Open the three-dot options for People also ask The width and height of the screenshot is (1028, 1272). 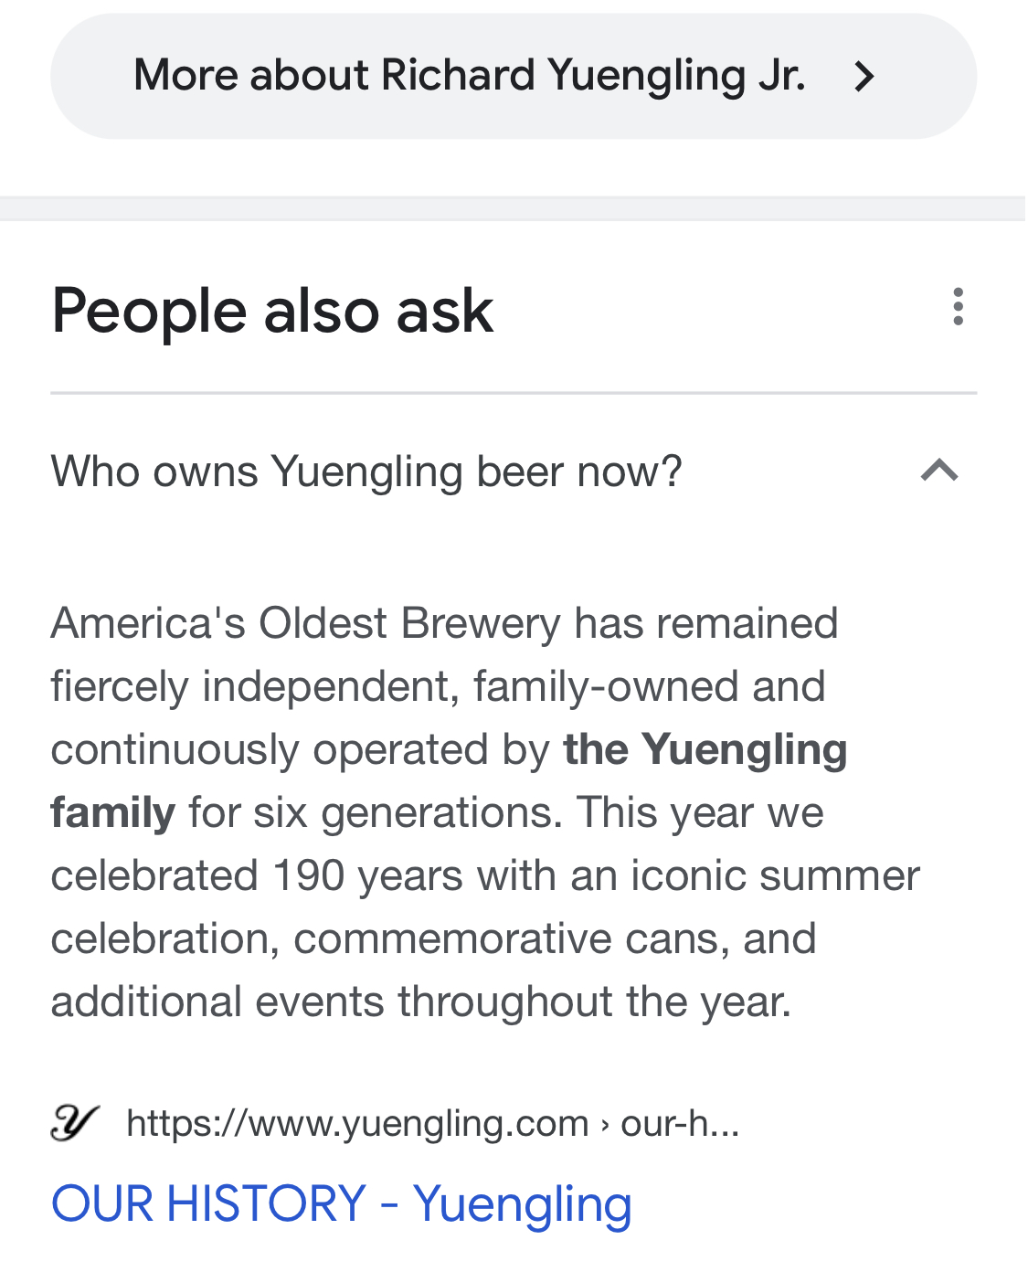tap(958, 307)
